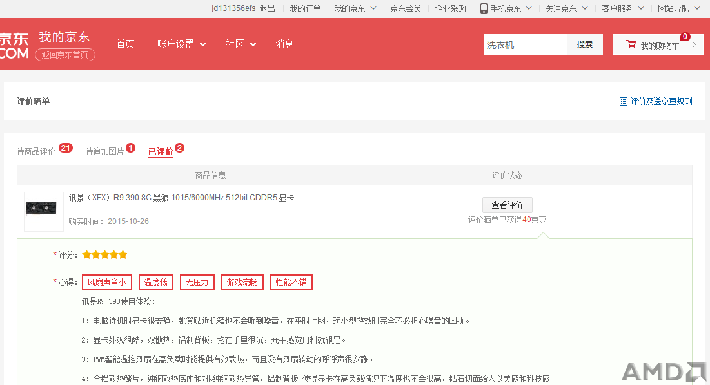Click the 我的京东 header title

(64, 37)
